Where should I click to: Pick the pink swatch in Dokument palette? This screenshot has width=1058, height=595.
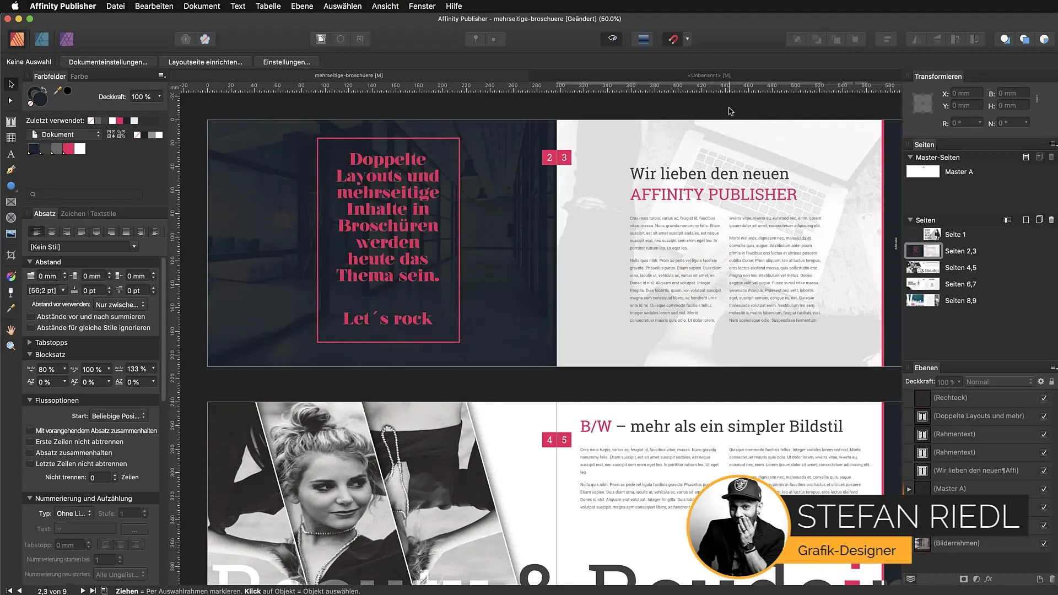point(68,149)
